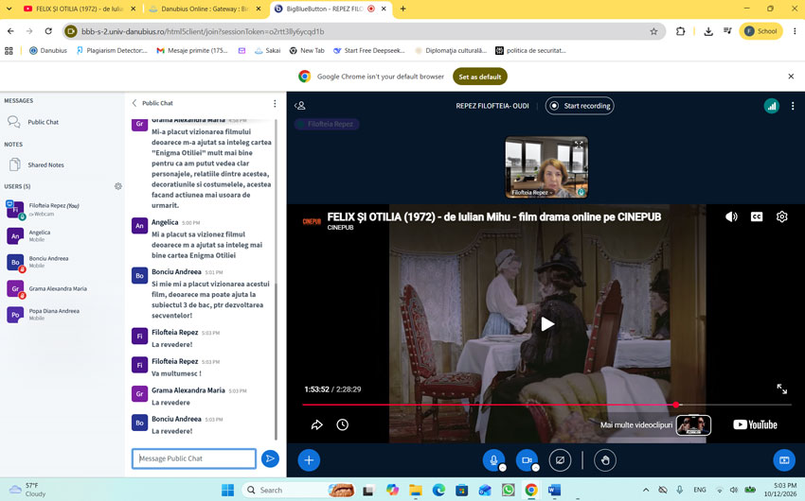Collapse the Public Chat panel
The width and height of the screenshot is (805, 501).
pos(134,103)
